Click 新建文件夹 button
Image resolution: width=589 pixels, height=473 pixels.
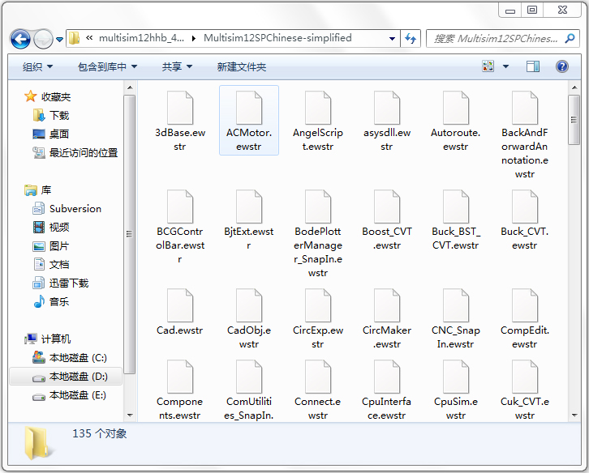coord(242,66)
